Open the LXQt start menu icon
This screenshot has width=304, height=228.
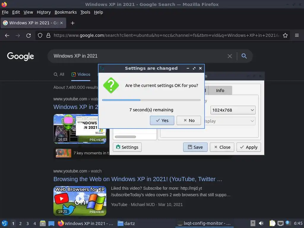point(5,223)
